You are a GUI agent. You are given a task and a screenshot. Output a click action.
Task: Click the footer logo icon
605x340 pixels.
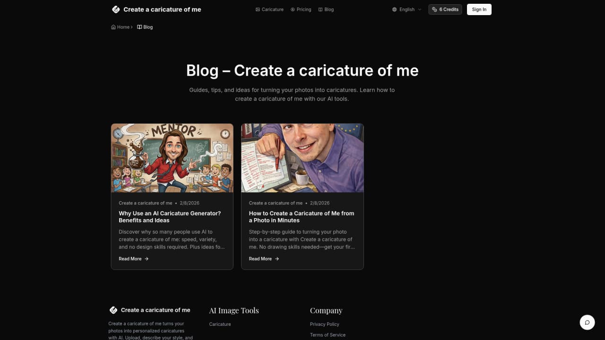coord(113,310)
